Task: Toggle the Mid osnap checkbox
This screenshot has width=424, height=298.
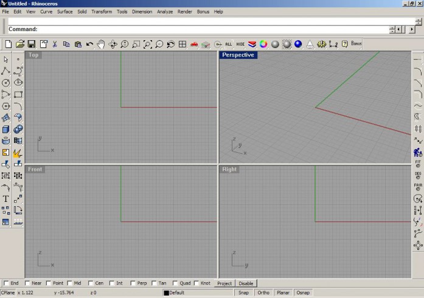Action: click(70, 283)
